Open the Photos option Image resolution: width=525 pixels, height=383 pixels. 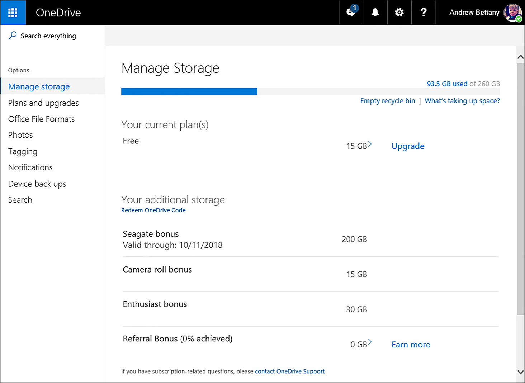click(20, 135)
